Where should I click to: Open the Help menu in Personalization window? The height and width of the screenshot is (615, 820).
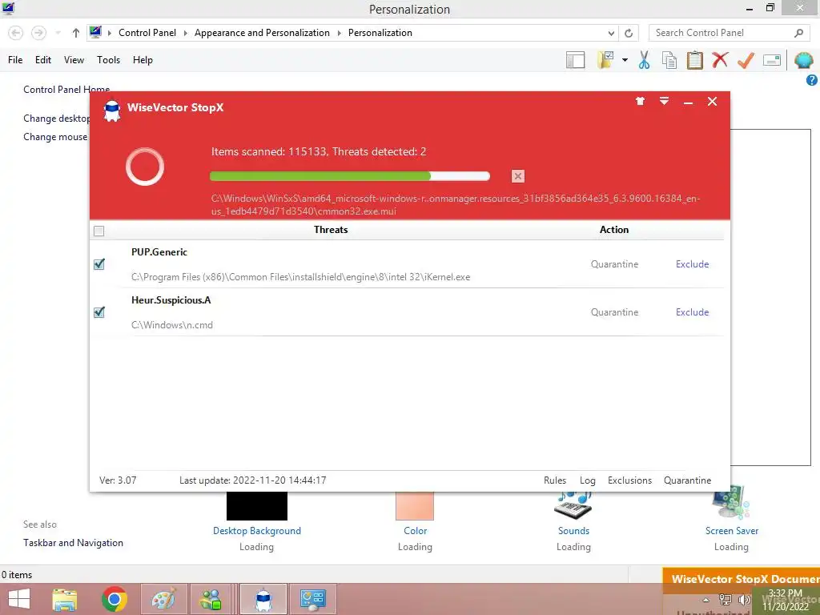tap(143, 59)
